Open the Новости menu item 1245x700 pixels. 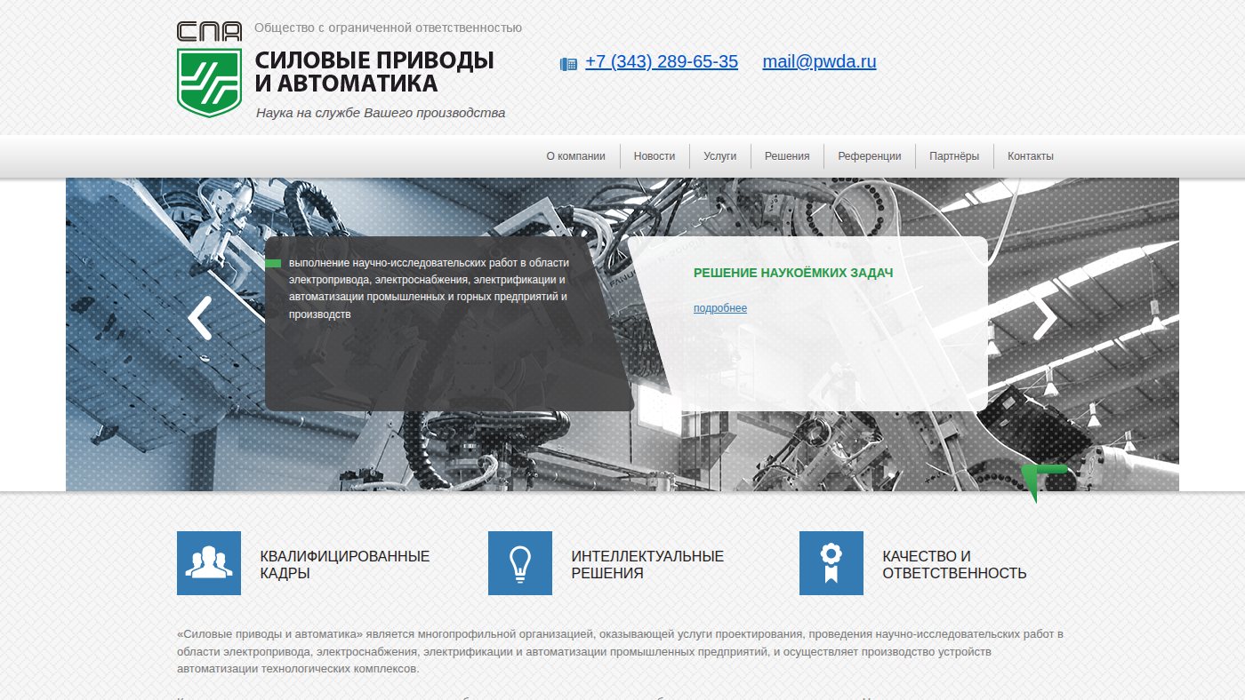(655, 156)
